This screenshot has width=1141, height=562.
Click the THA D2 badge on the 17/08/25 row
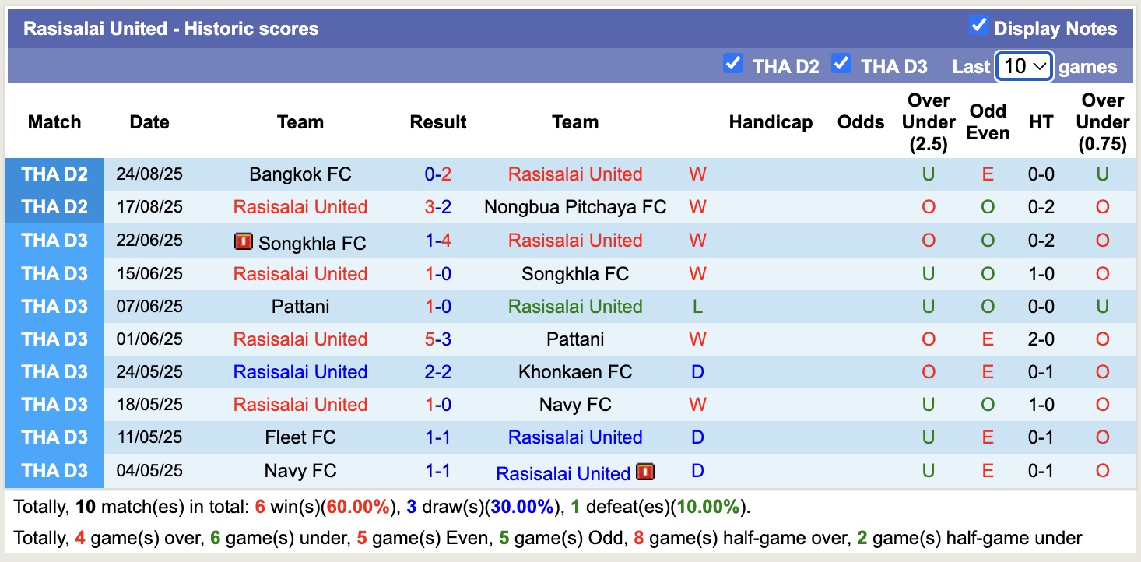[54, 207]
